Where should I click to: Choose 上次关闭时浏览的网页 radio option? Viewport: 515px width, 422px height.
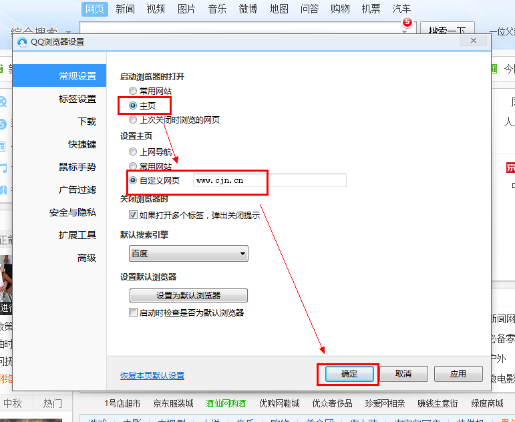[134, 120]
